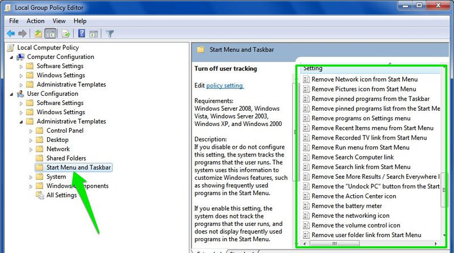
Task: Open the View menu
Action: coord(59,21)
